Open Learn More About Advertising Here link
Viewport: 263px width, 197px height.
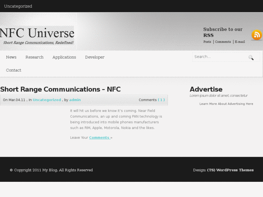226,104
